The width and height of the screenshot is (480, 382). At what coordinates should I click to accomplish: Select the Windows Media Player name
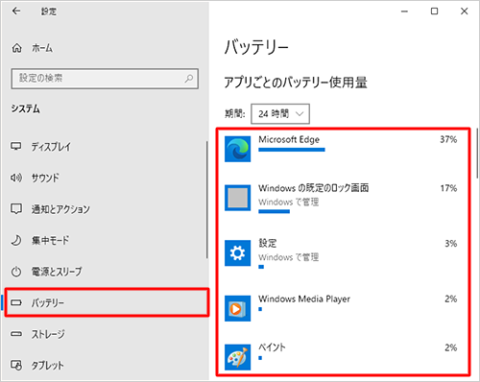point(304,298)
